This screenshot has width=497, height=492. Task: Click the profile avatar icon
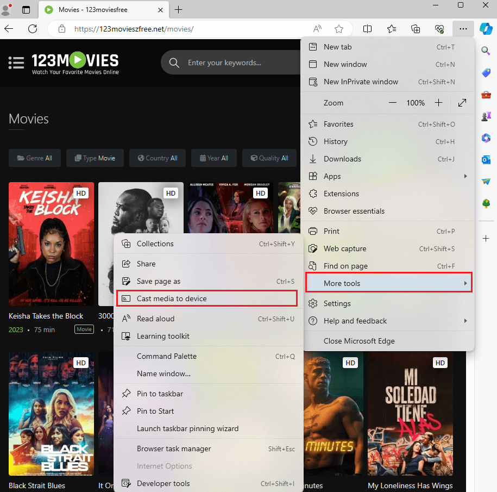coord(7,10)
